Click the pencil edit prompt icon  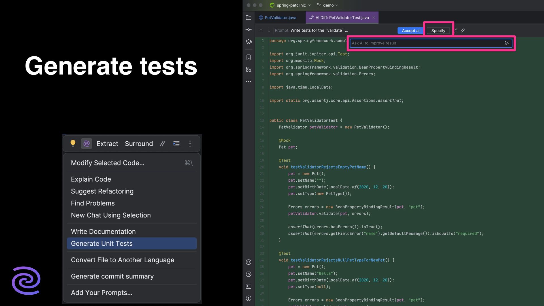pos(463,30)
